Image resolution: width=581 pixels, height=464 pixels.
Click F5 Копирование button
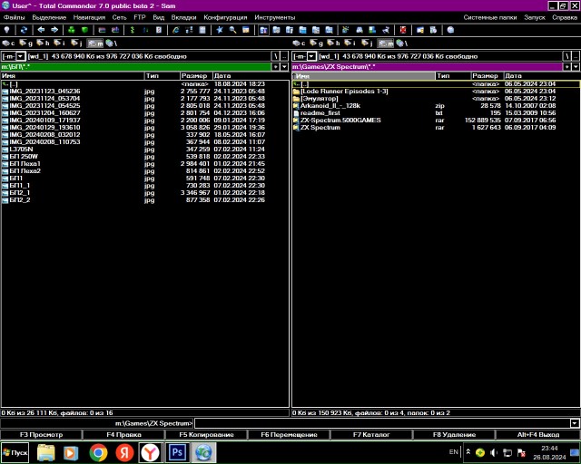[206, 435]
